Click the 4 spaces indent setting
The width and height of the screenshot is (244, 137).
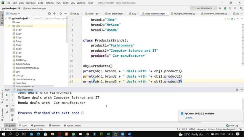202,129
